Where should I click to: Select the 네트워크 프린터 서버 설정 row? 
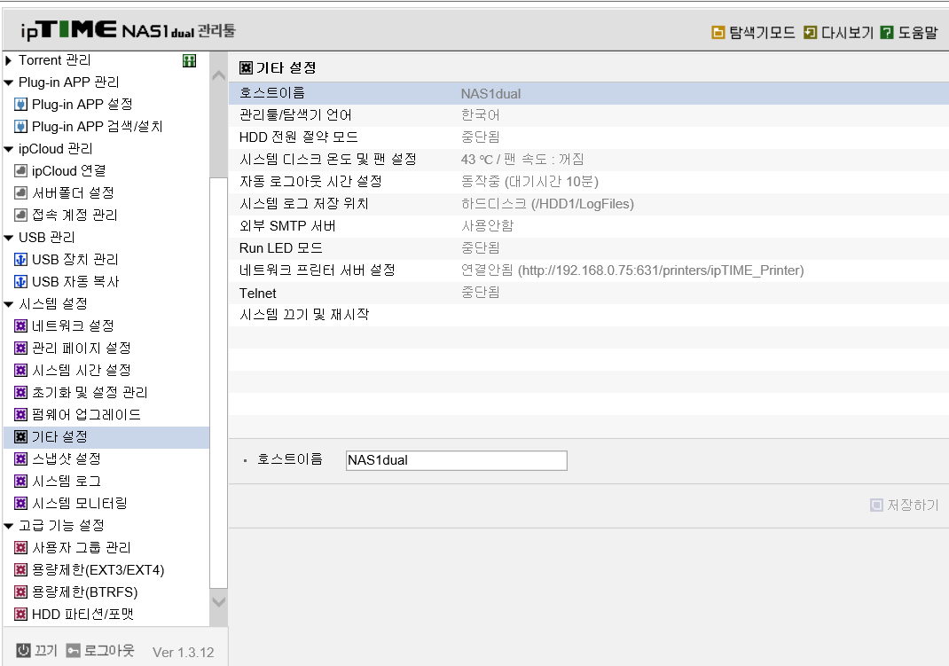pos(588,270)
